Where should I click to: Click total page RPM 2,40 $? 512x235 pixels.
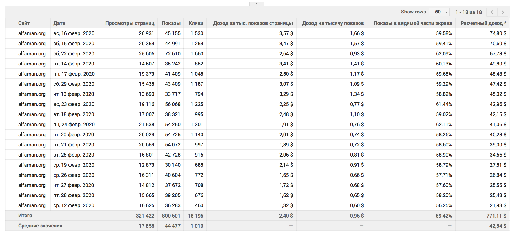pyautogui.click(x=286, y=216)
